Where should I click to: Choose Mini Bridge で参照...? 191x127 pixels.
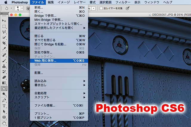pyautogui.click(x=59, y=20)
